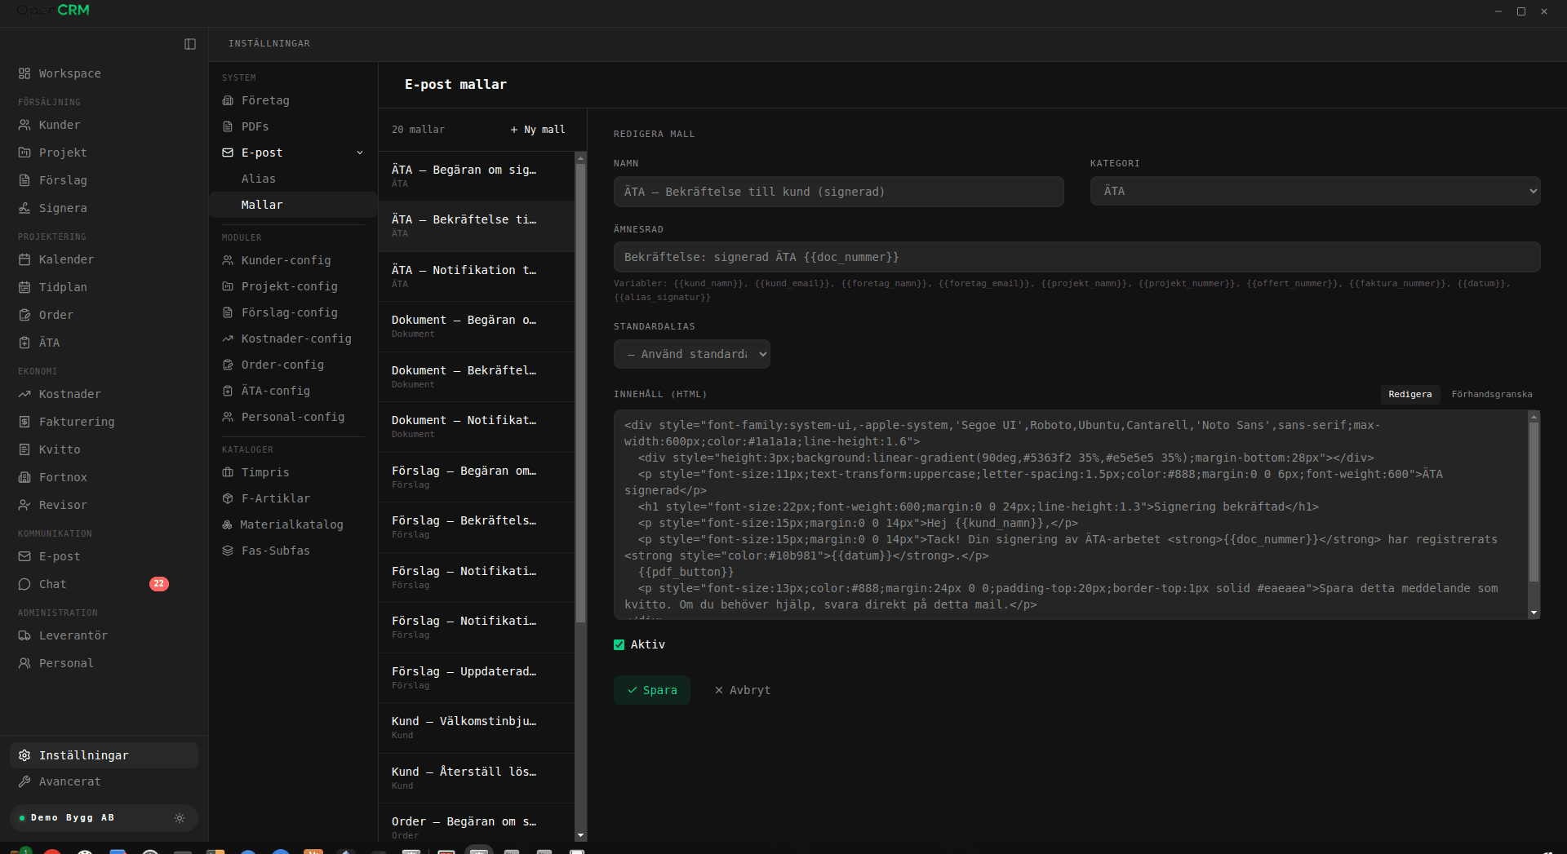Click the Kvitto receipt icon
1567x854 pixels.
click(x=24, y=449)
